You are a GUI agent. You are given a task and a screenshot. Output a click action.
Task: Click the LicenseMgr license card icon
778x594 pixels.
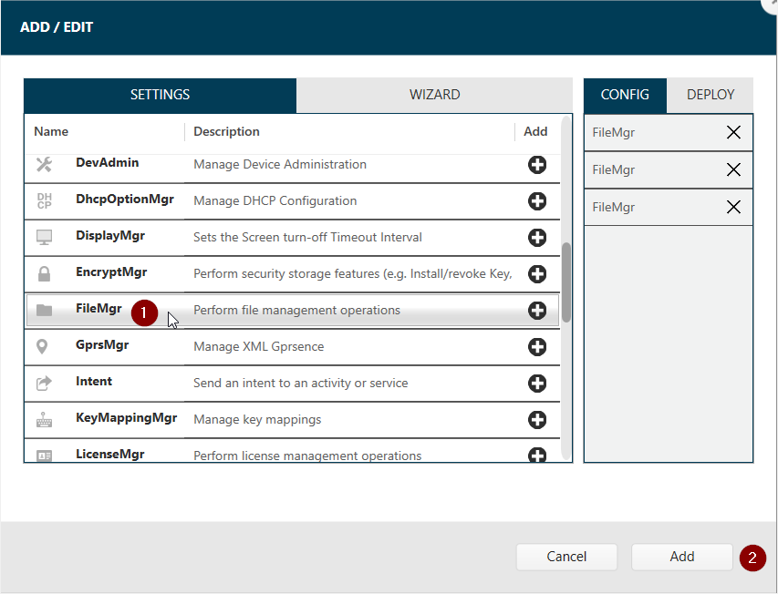click(x=44, y=455)
